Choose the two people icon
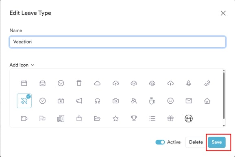The width and height of the screenshot is (235, 157). point(134,101)
